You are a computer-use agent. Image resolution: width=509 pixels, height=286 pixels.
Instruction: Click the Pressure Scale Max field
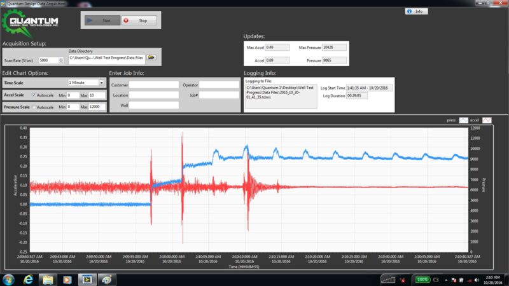pyautogui.click(x=97, y=107)
